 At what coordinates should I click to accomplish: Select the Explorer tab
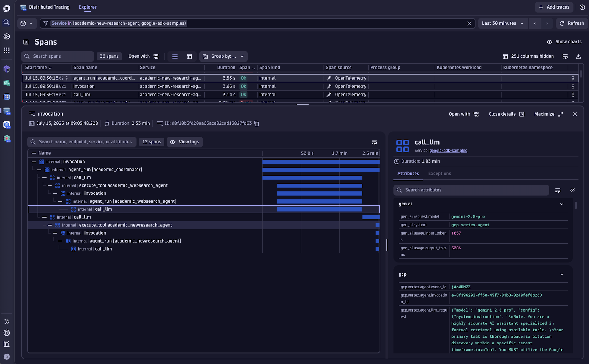coord(88,7)
